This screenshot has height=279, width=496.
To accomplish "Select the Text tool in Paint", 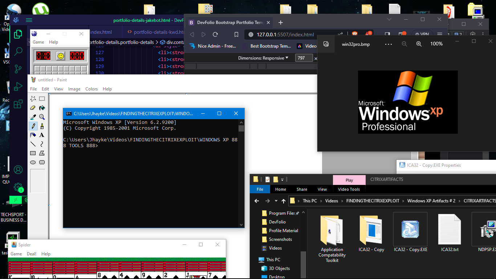I will pyautogui.click(x=42, y=135).
